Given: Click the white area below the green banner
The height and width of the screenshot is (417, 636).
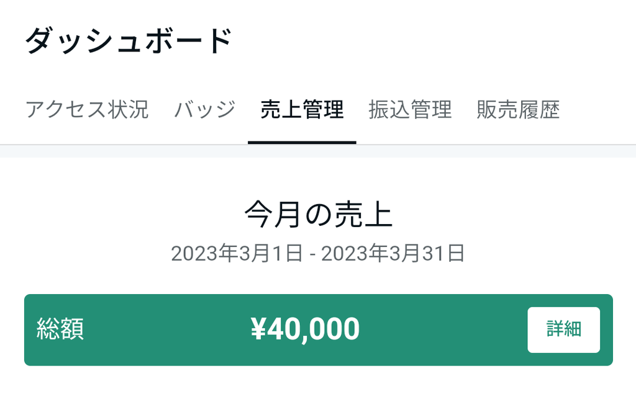Looking at the screenshot, I should coord(318,392).
